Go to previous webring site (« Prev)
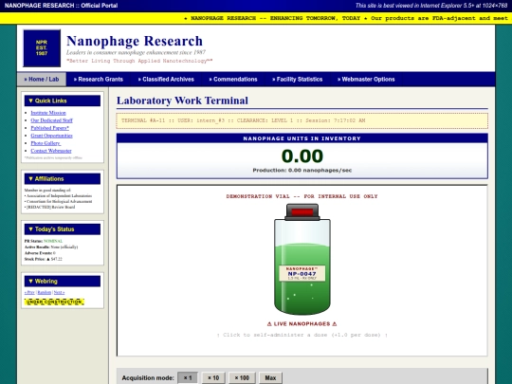The height and width of the screenshot is (384, 512). pos(29,292)
